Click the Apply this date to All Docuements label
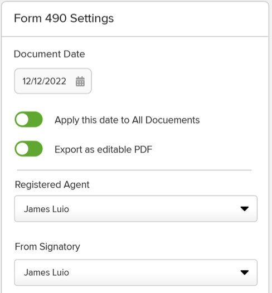Viewport: 272px width, 293px height. (127, 120)
